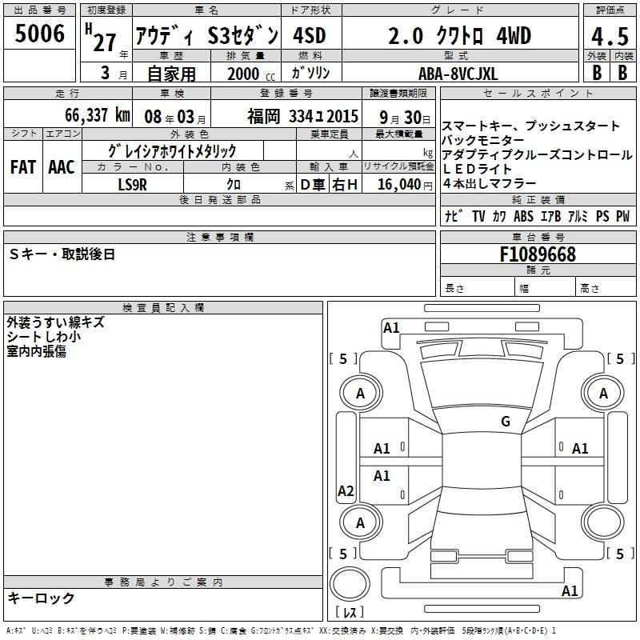
Task: Select the mileage 66,337 km
Action: 98,115
